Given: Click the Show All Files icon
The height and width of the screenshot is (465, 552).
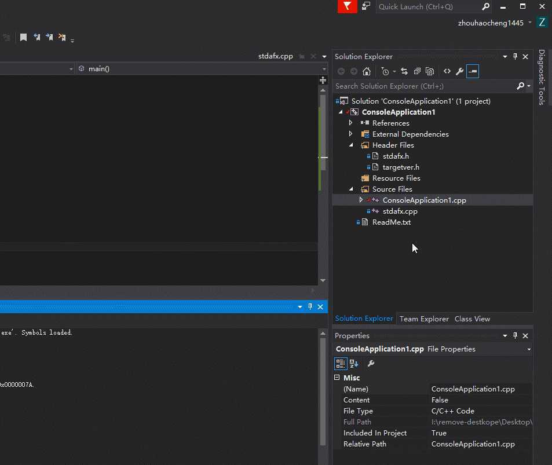Looking at the screenshot, I should pos(429,71).
